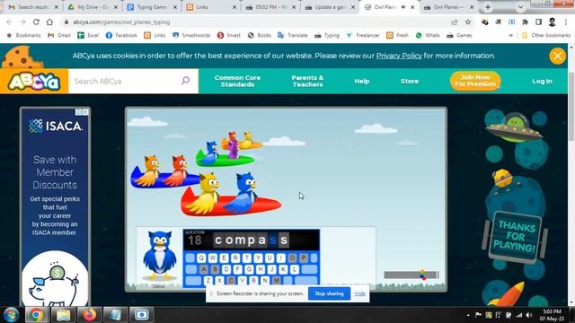The image size is (575, 323).
Task: Click Join Now For Premium button
Action: point(475,81)
